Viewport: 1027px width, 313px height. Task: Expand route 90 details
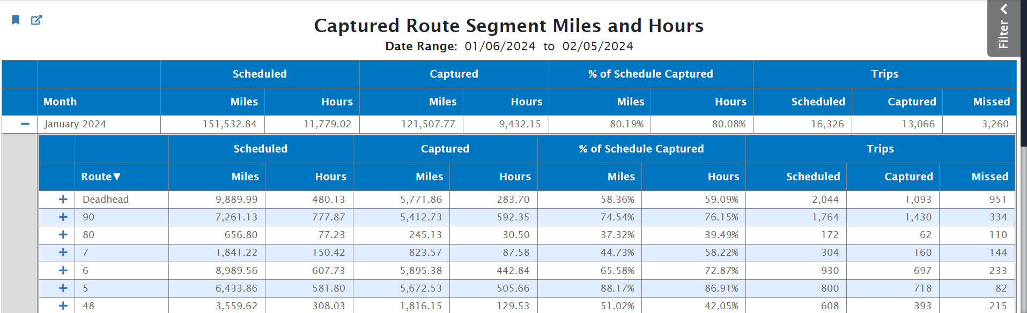(63, 217)
